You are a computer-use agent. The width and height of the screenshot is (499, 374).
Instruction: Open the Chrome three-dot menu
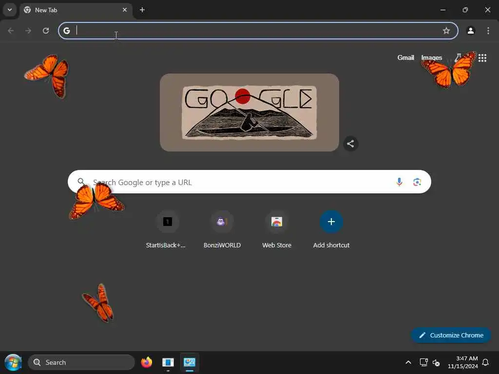(488, 31)
